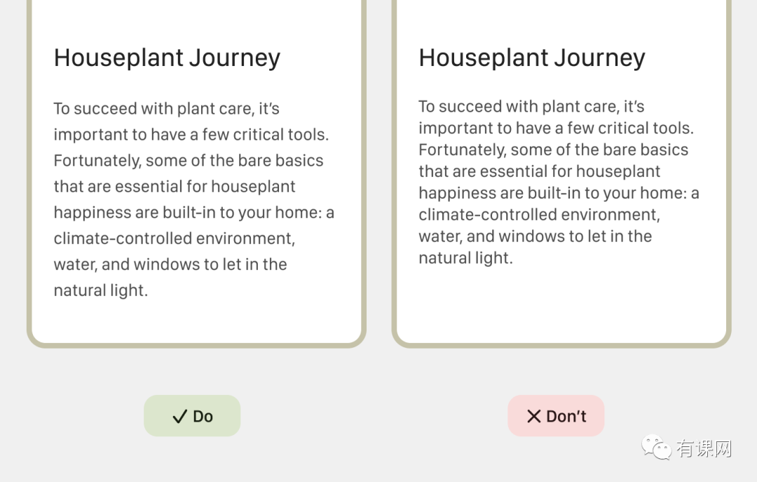Click "important to have a few critical tools" in Do card
Screen dimensions: 757x482
(191, 135)
